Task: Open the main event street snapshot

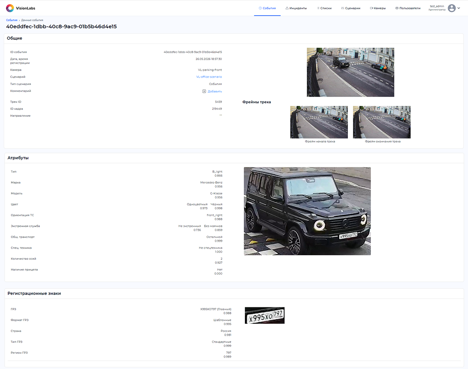Action: [x=350, y=72]
